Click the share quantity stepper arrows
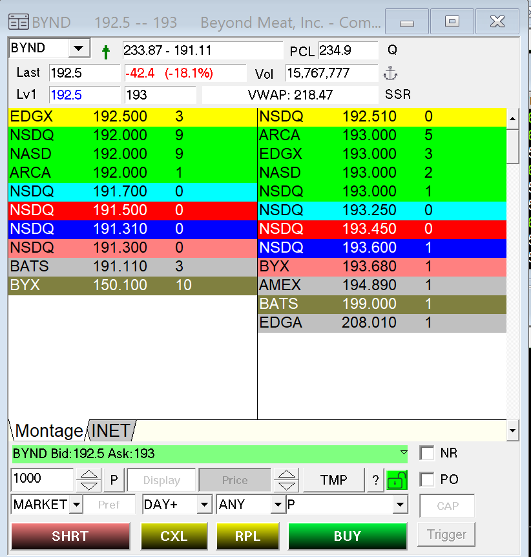 (x=88, y=480)
